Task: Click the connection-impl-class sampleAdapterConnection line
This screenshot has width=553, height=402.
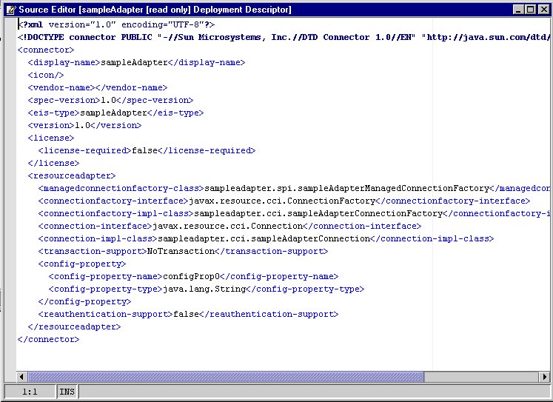Action: 266,238
